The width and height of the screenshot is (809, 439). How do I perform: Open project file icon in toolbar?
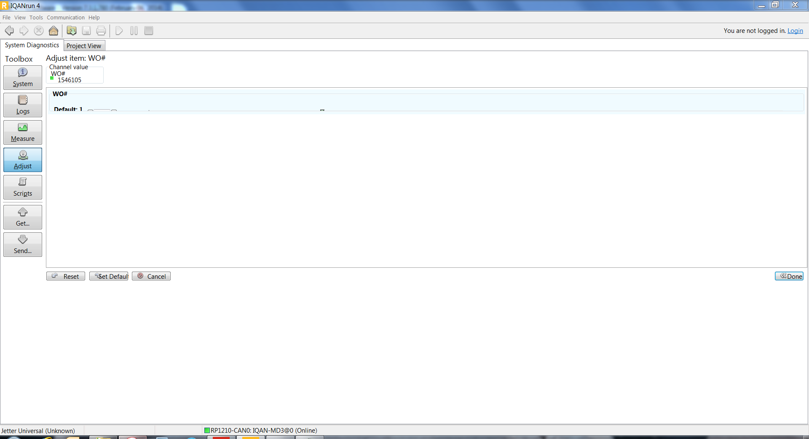tap(72, 31)
